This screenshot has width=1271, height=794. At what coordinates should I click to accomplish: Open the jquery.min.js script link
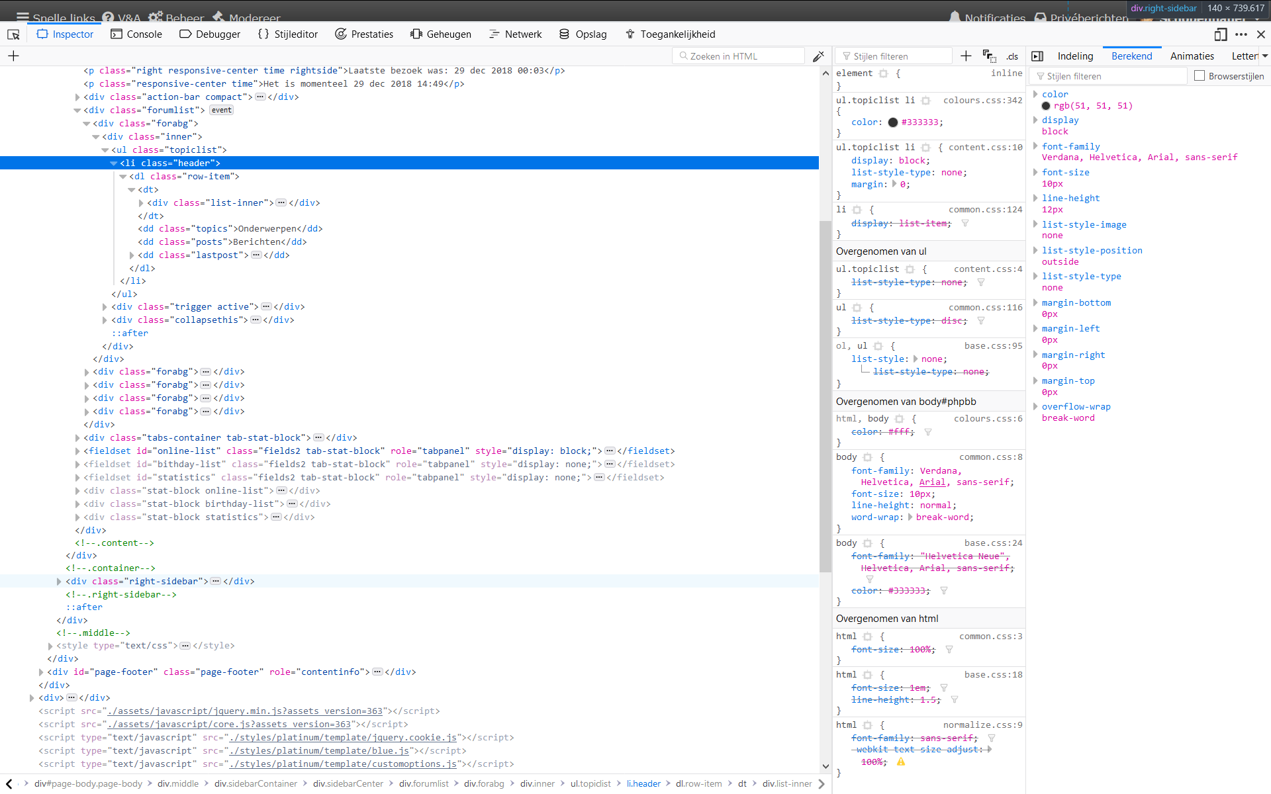(245, 711)
